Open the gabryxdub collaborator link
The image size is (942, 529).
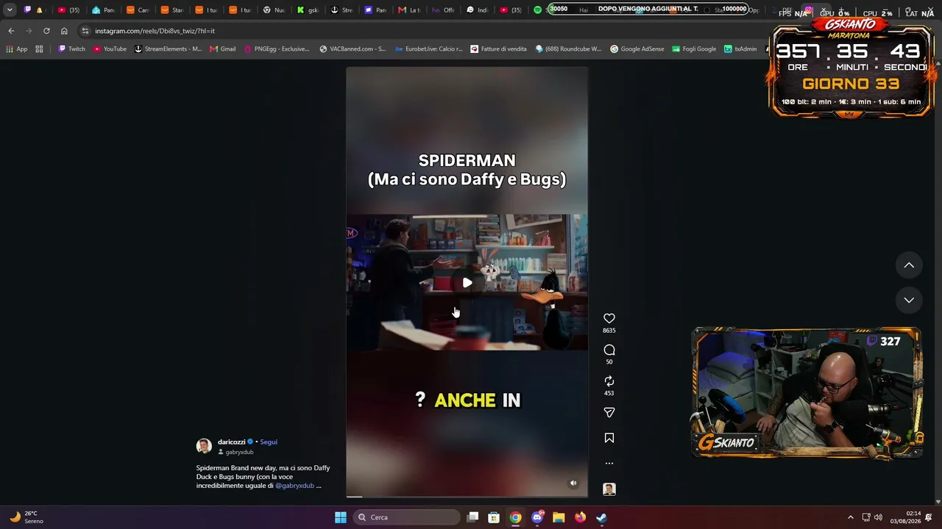click(x=239, y=452)
